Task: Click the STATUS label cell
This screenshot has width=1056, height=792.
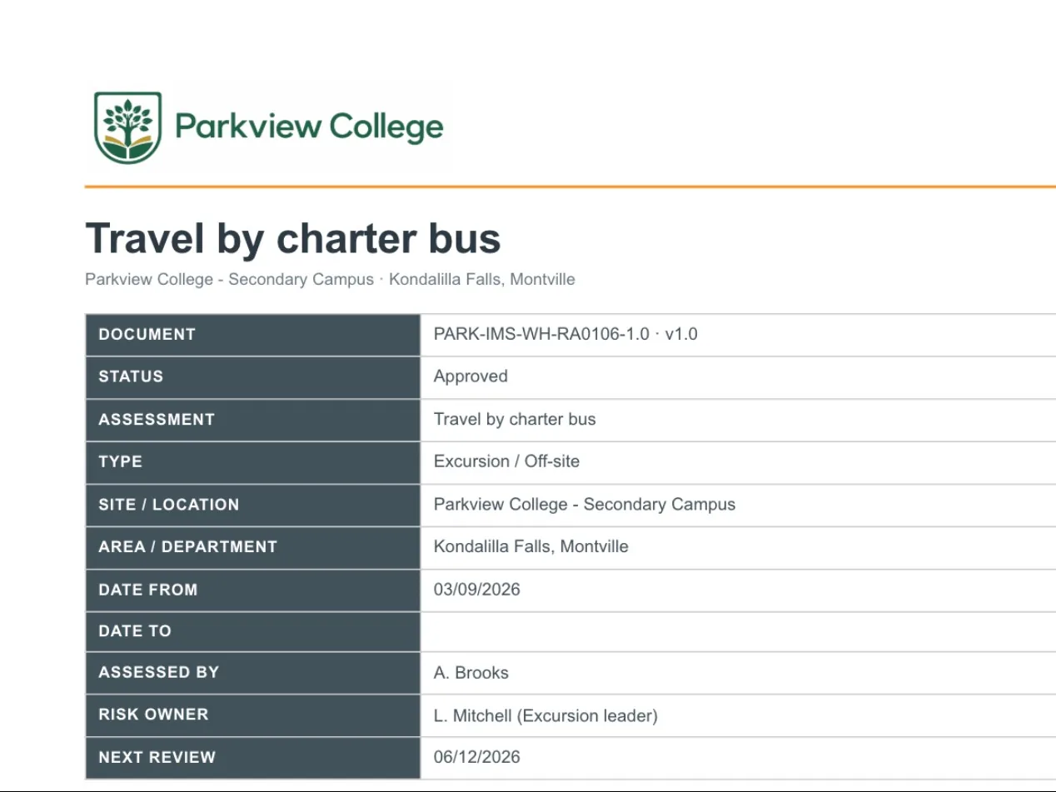Action: (x=253, y=377)
